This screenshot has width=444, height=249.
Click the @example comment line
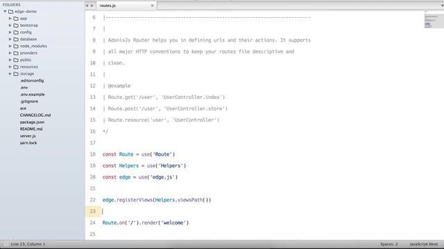click(117, 86)
